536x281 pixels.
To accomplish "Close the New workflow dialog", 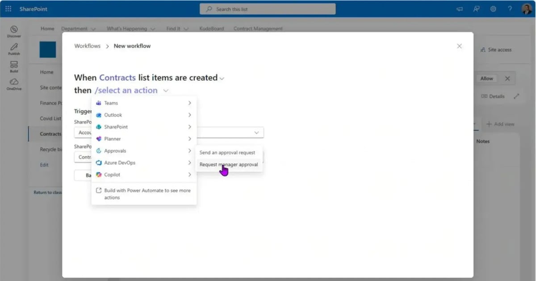I will [459, 46].
